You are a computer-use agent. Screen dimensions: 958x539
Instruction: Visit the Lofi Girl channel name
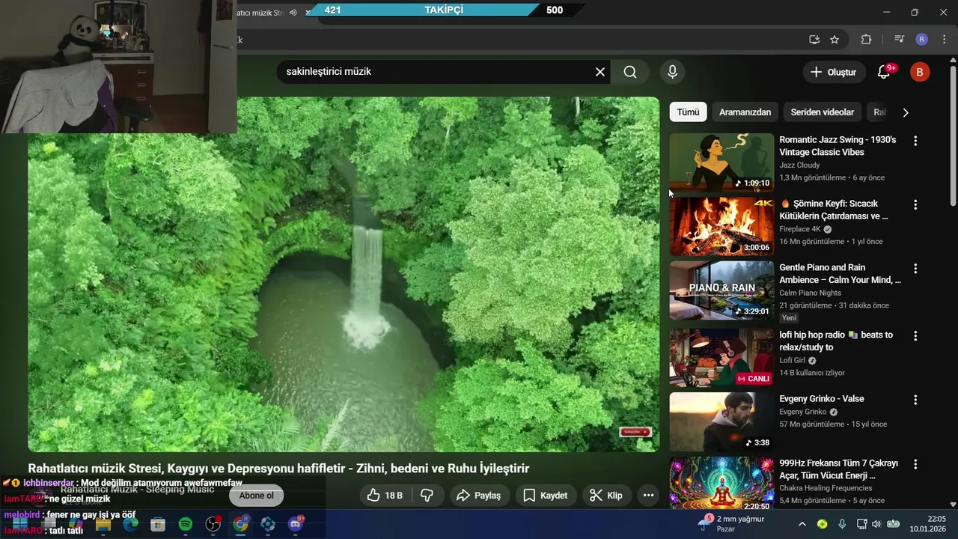pos(793,360)
